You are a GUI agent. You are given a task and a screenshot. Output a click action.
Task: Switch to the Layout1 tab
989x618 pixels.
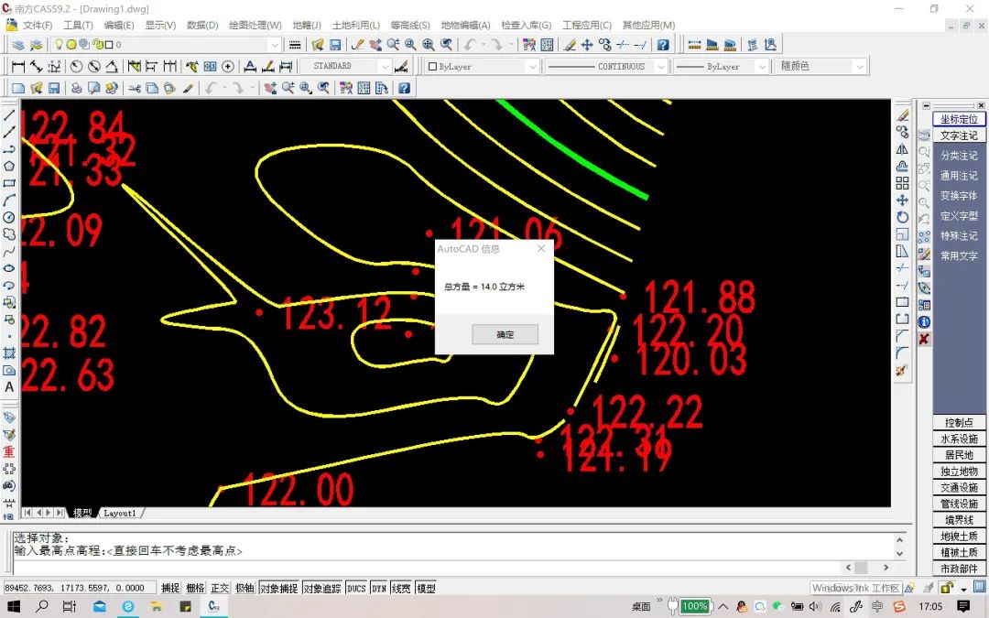tap(120, 513)
